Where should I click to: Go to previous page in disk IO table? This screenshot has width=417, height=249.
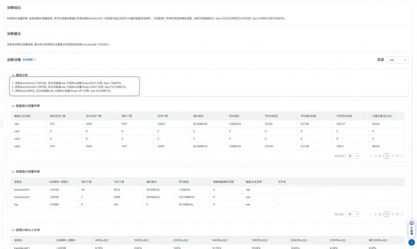[376, 156]
